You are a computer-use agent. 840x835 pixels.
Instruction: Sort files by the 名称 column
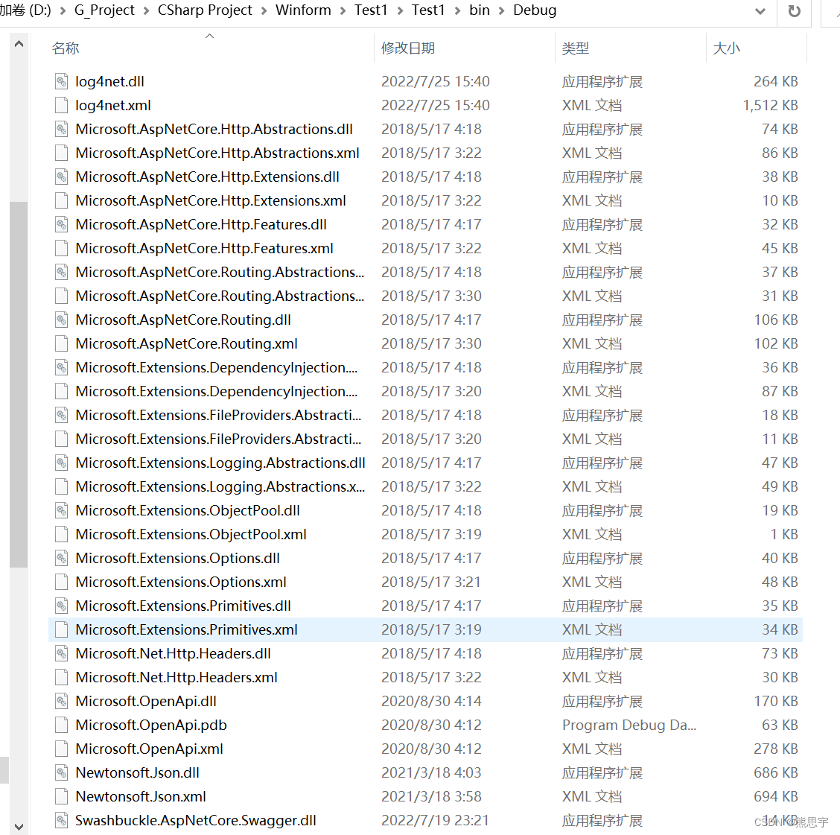pyautogui.click(x=66, y=48)
